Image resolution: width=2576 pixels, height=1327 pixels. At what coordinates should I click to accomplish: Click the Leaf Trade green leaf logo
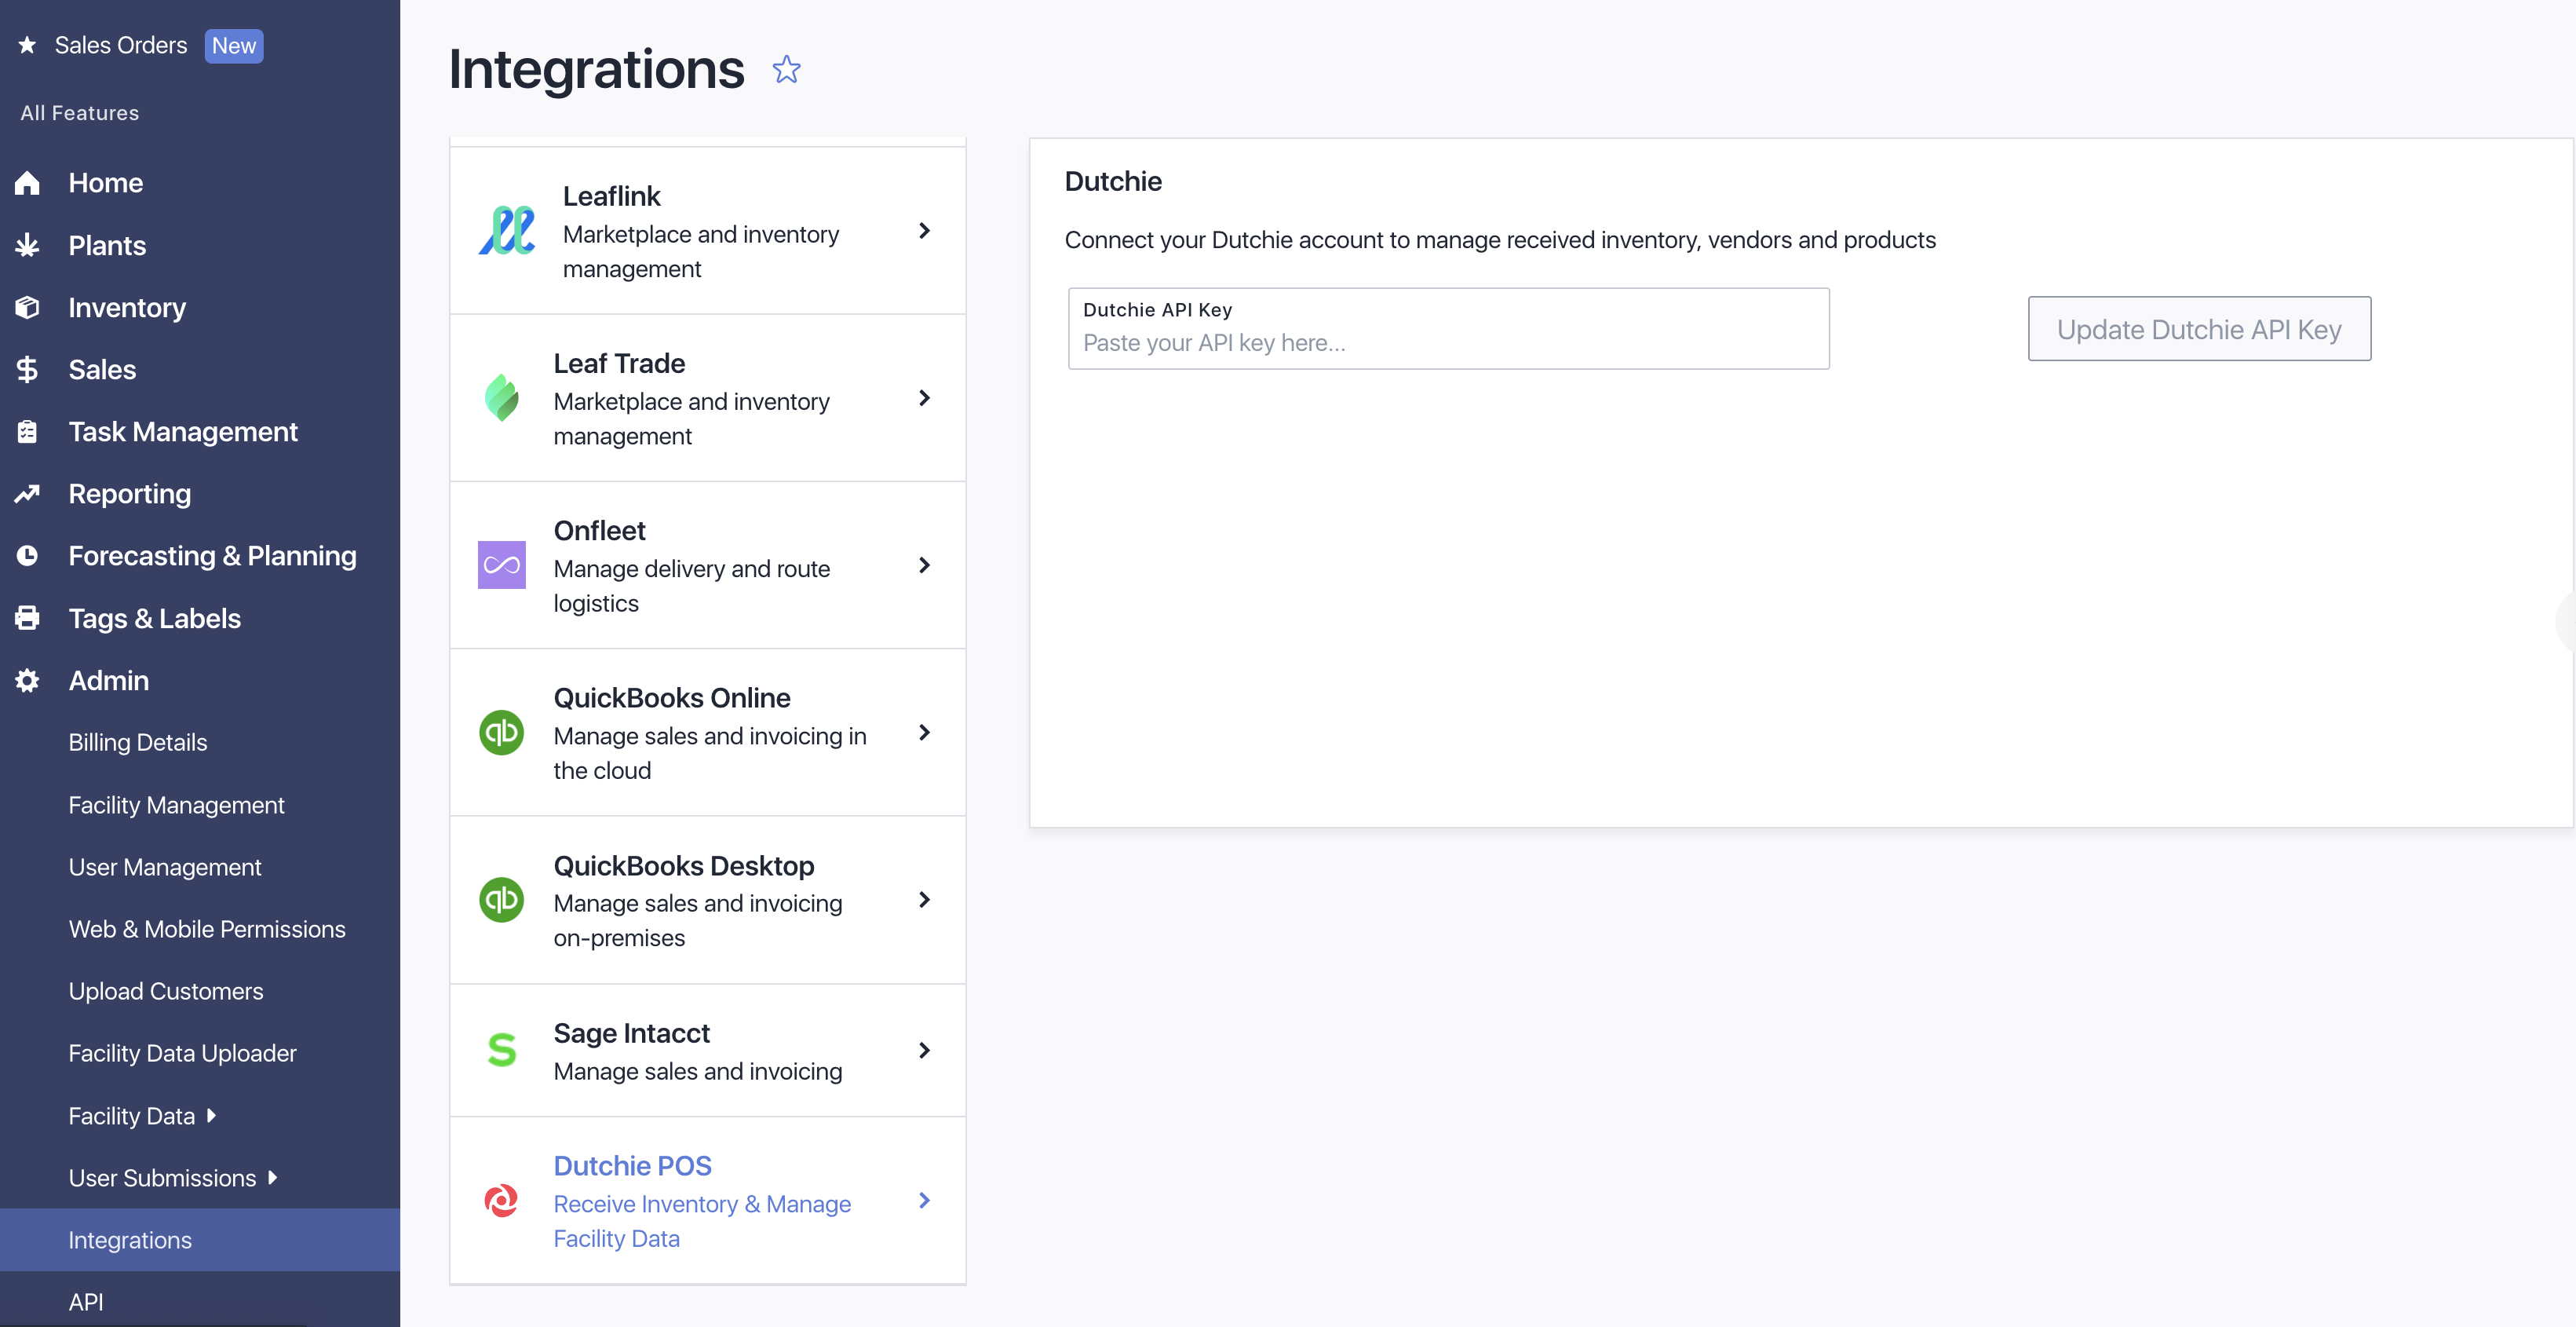coord(502,398)
